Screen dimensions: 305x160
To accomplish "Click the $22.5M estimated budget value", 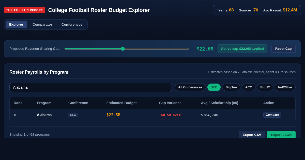I will click(113, 115).
